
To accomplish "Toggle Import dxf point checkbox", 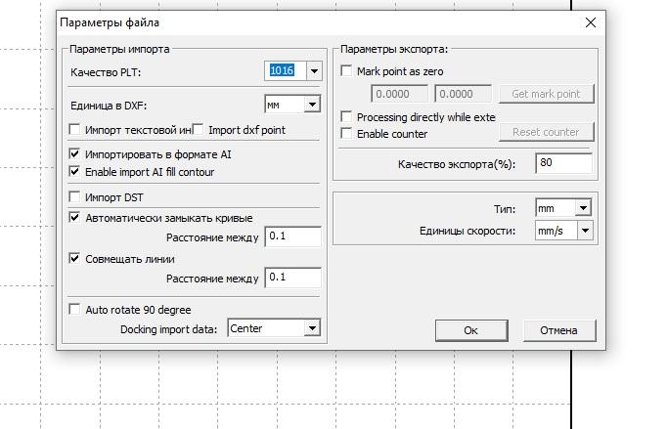I will tap(199, 130).
